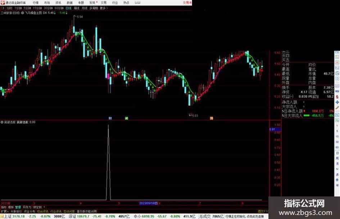Viewport: 340px width, 219px height.
Task: Select the 周 period shortcut in right toolbar
Action: [337, 158]
